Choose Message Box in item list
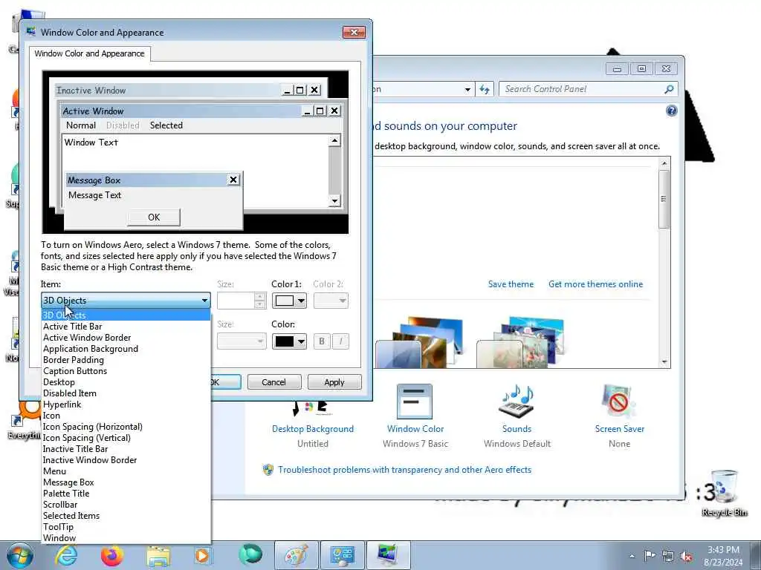Screen dimensions: 761x570 (x=126, y=482)
